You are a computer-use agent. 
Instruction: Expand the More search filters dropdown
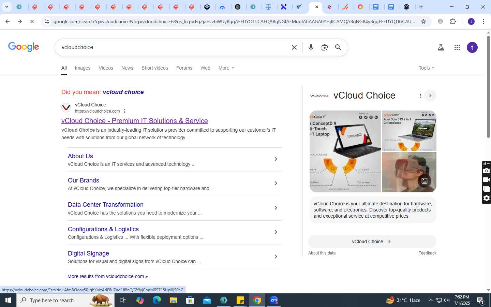click(226, 68)
